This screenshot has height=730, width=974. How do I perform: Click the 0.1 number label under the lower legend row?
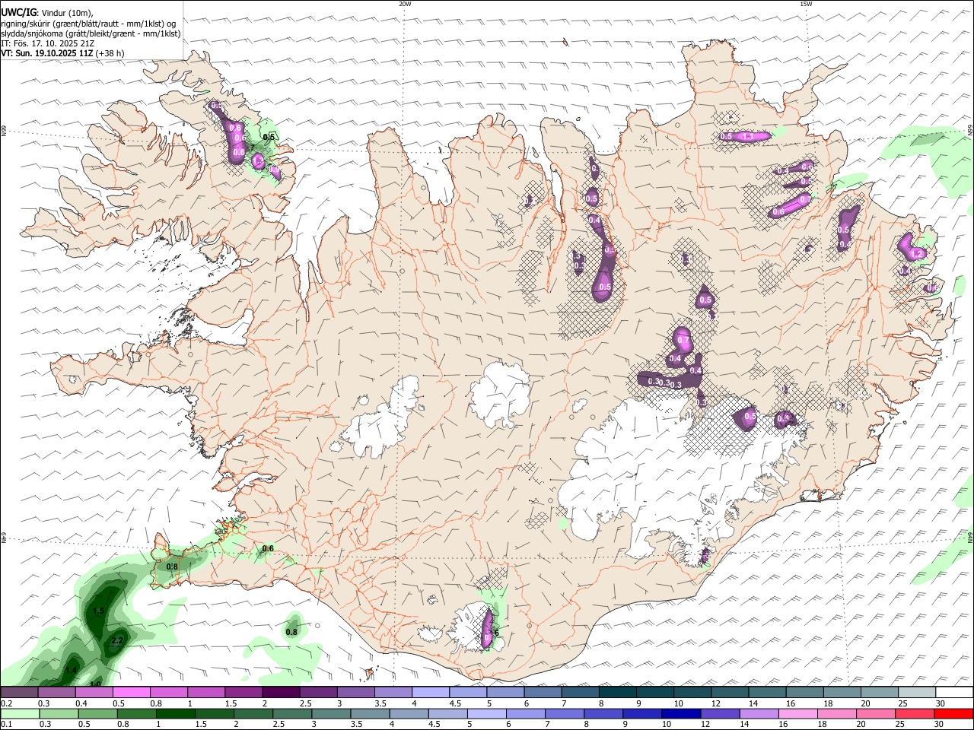point(6,725)
